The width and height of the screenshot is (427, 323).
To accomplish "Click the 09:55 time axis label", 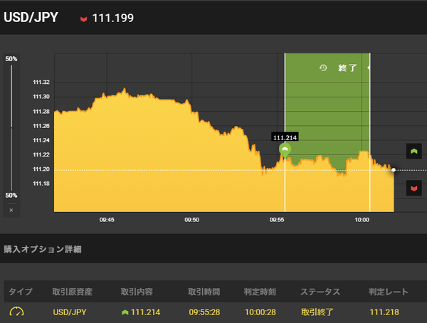I will coord(277,220).
